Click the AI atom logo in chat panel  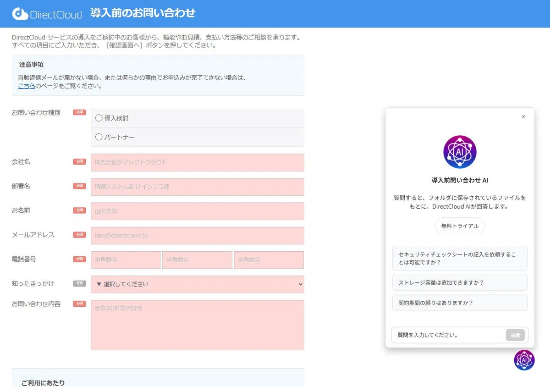[x=460, y=152]
